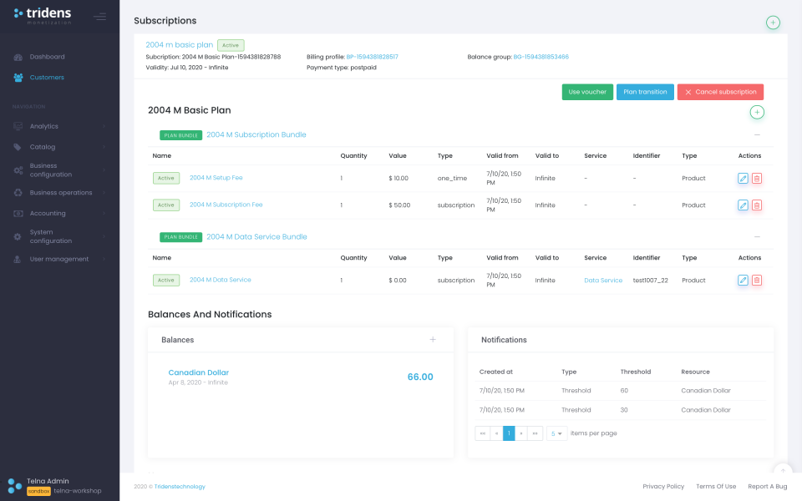
Task: Open the items per page dropdown
Action: [556, 433]
